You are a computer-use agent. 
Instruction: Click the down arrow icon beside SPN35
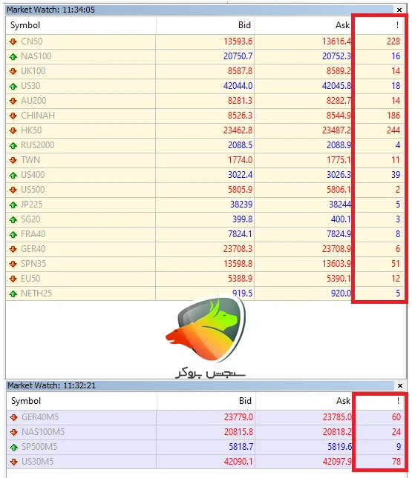pyautogui.click(x=13, y=264)
